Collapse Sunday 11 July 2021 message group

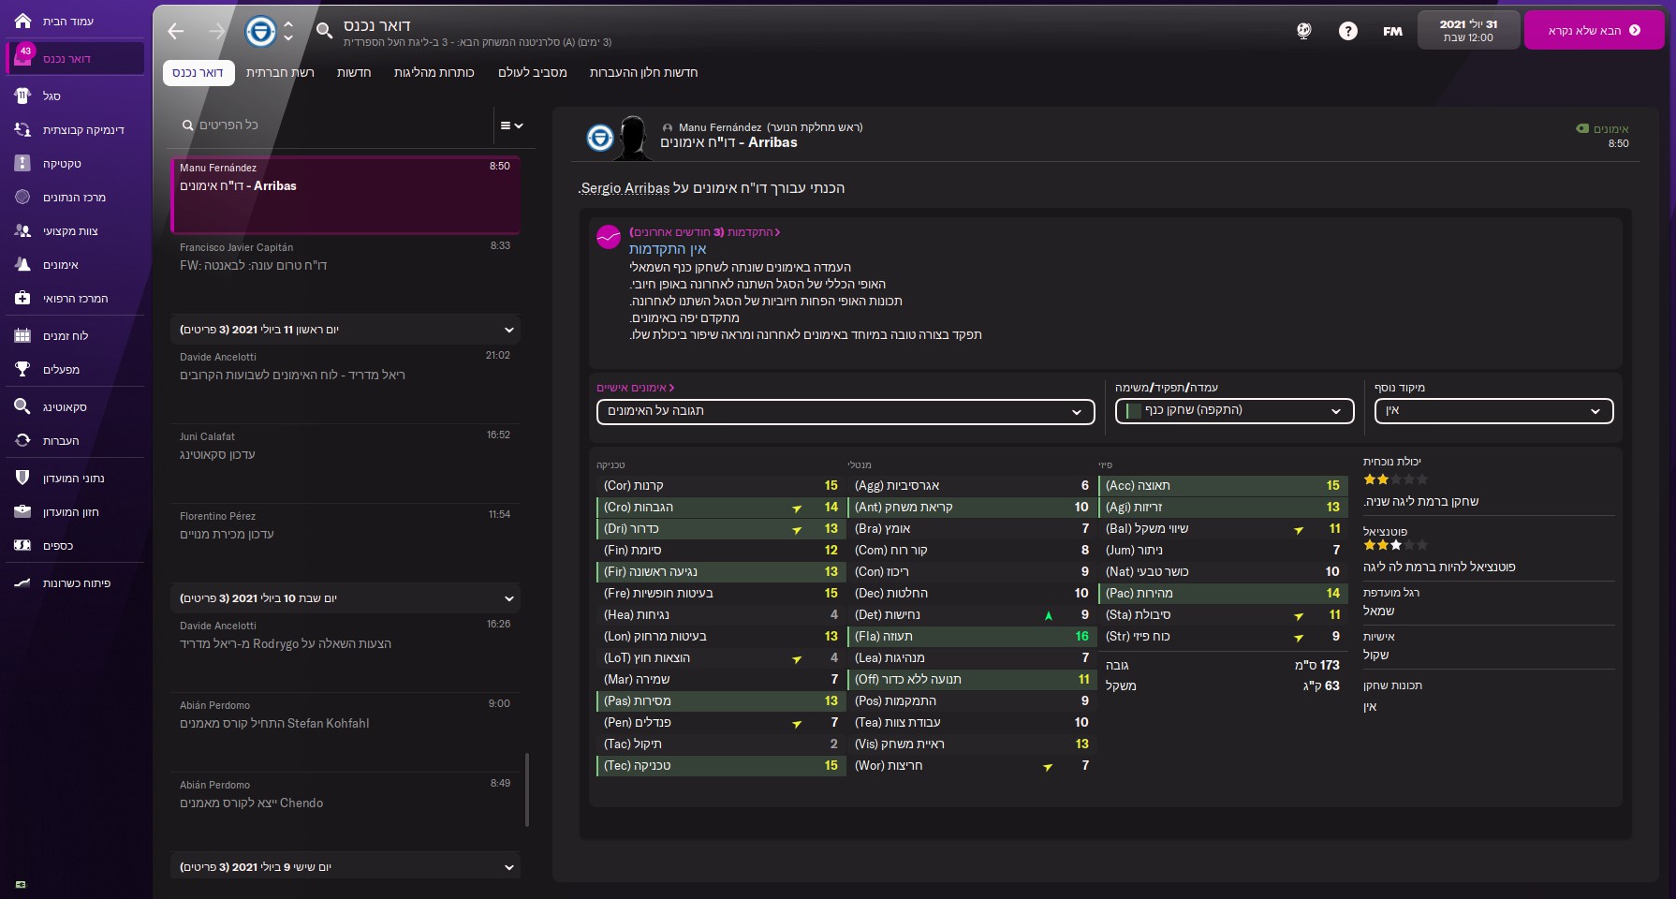pyautogui.click(x=509, y=330)
